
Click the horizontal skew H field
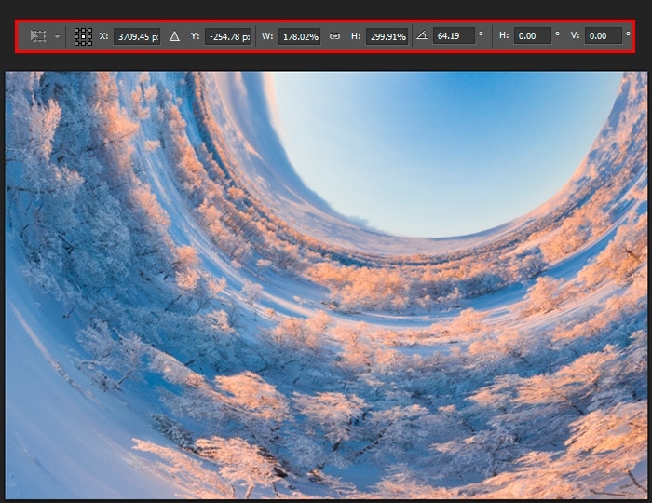(x=532, y=36)
